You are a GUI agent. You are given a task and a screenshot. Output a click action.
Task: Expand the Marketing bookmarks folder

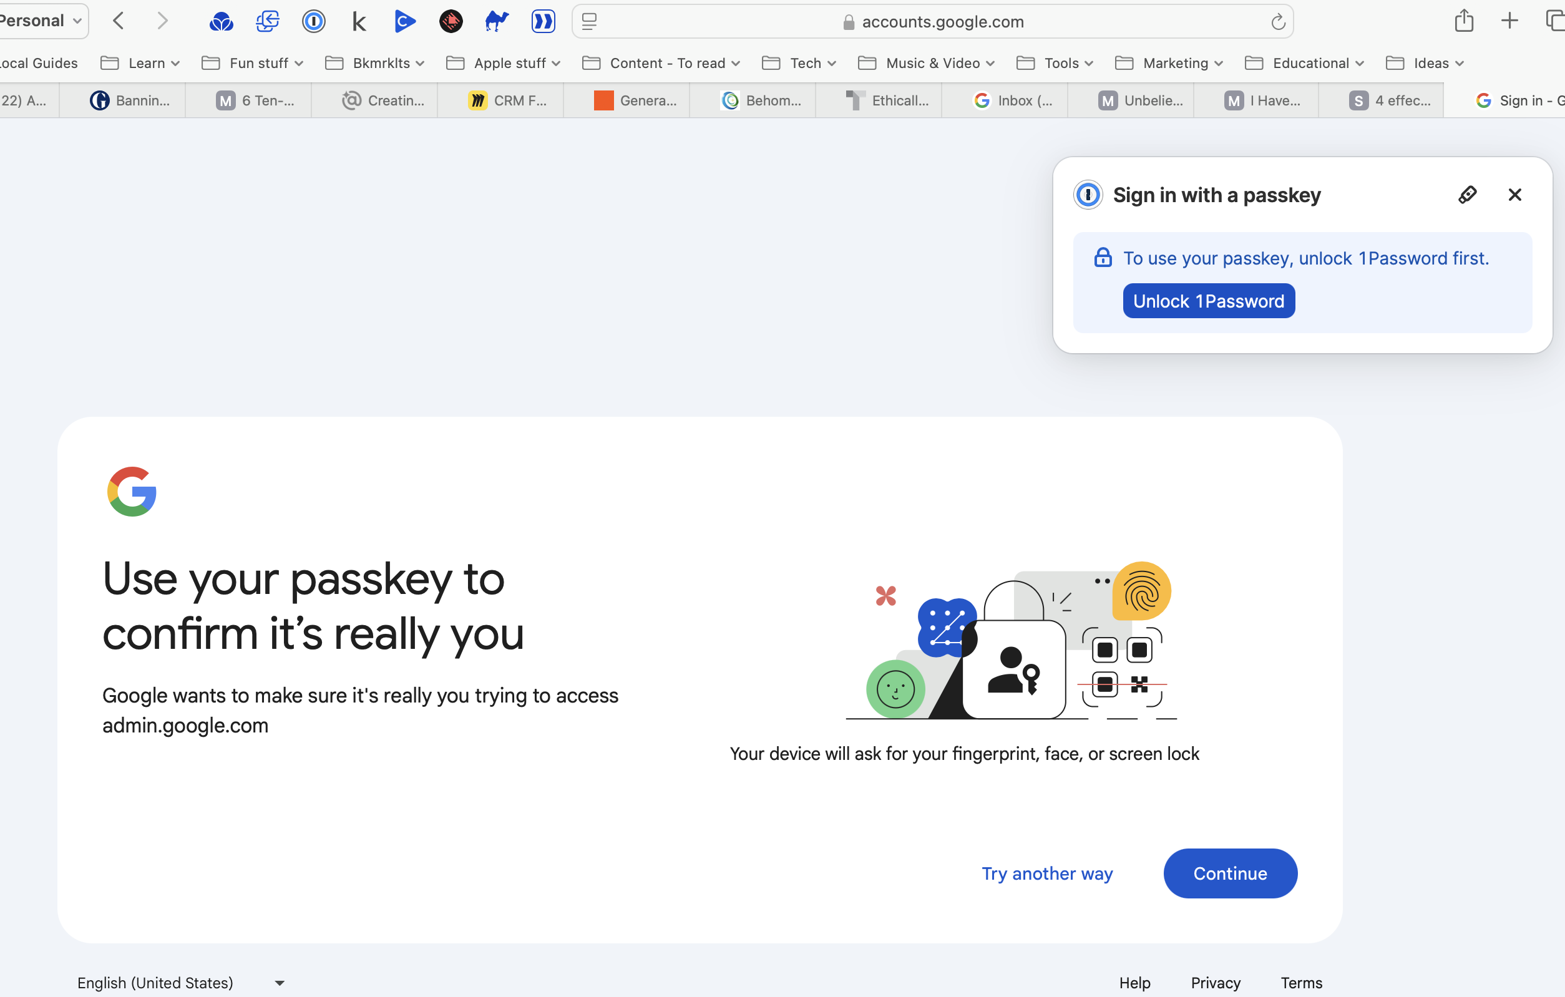pos(1169,63)
